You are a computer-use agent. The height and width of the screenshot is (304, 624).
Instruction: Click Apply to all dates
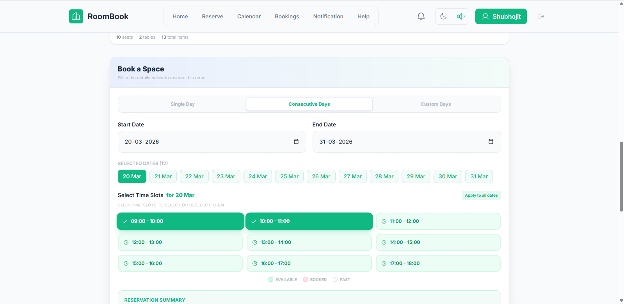(481, 196)
